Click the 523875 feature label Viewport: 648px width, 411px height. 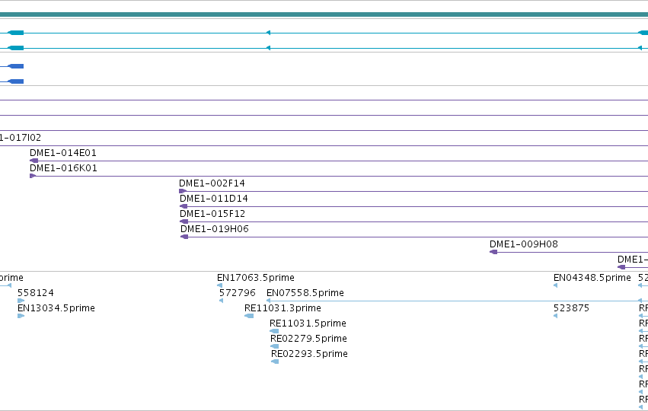coord(572,308)
